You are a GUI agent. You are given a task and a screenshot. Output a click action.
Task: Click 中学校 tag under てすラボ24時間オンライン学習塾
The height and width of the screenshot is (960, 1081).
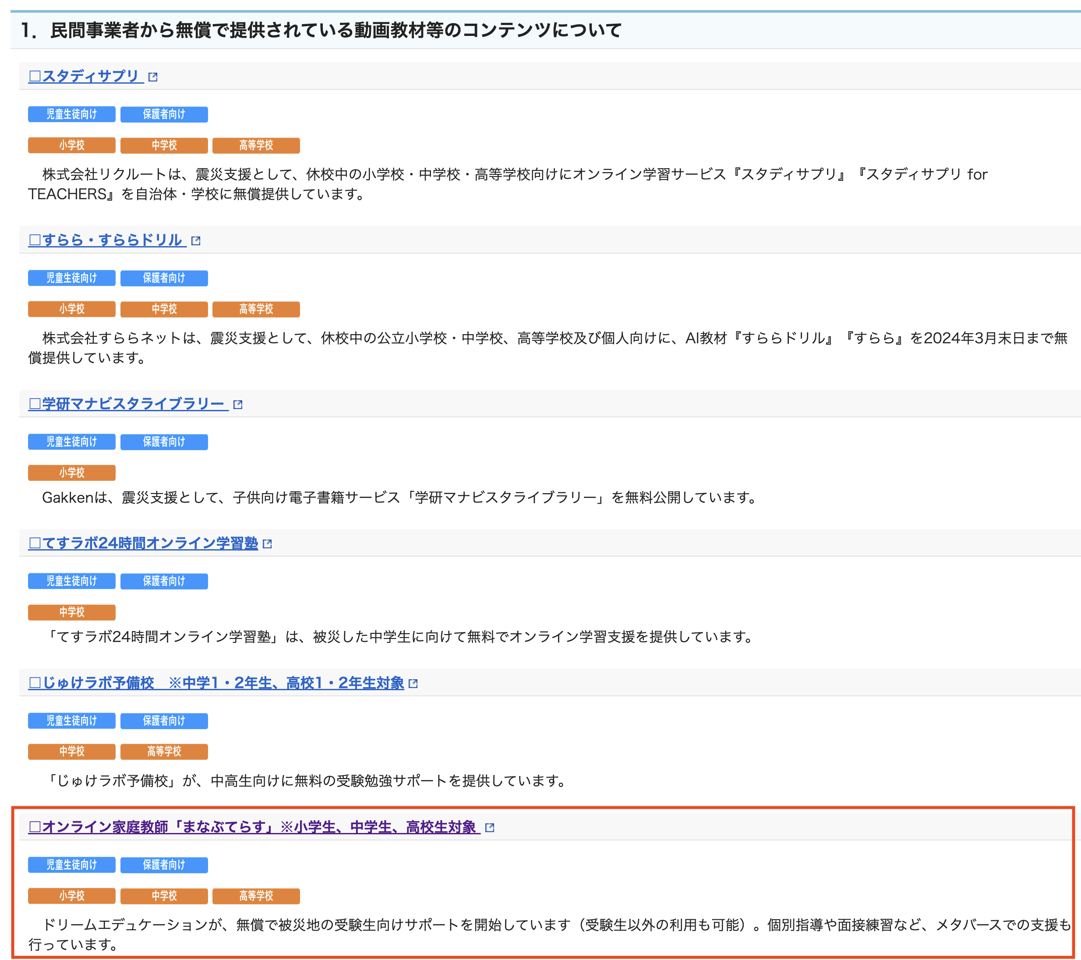[x=72, y=613]
